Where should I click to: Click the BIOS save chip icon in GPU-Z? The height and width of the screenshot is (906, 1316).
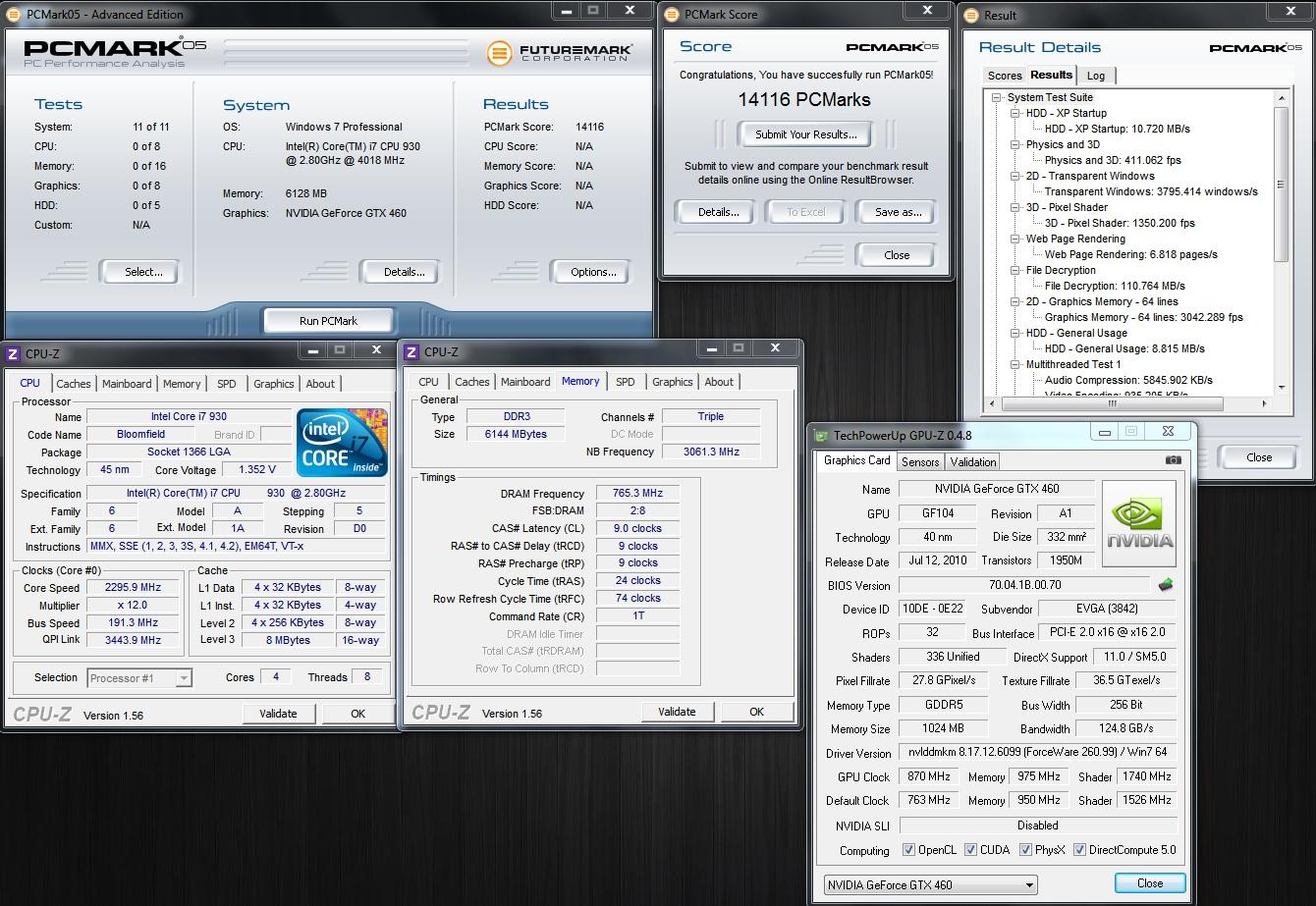1166,584
